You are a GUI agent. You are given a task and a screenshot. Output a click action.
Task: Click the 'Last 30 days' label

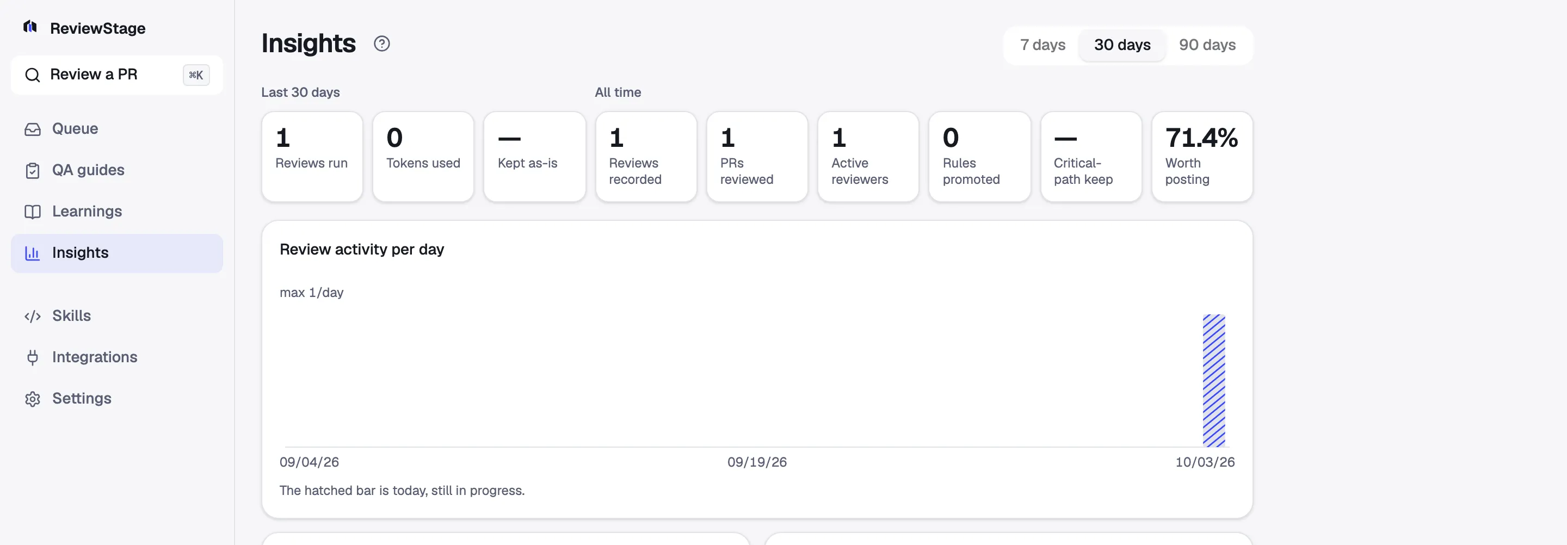300,92
